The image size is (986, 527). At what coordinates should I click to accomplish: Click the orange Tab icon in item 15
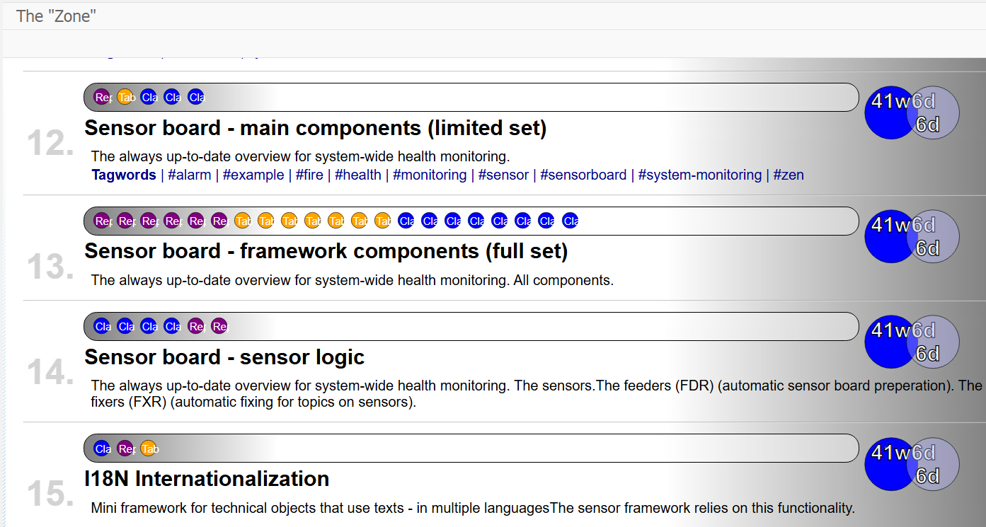coord(149,448)
